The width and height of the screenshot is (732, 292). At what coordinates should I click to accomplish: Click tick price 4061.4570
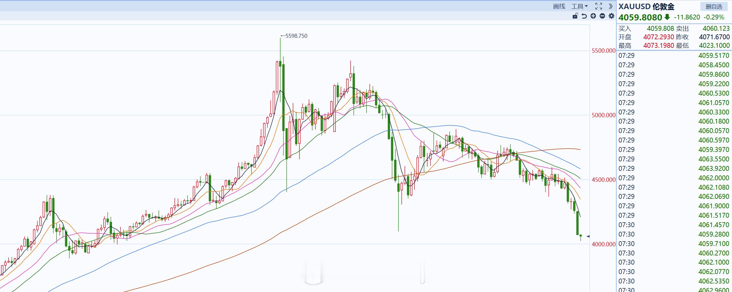tap(714, 225)
